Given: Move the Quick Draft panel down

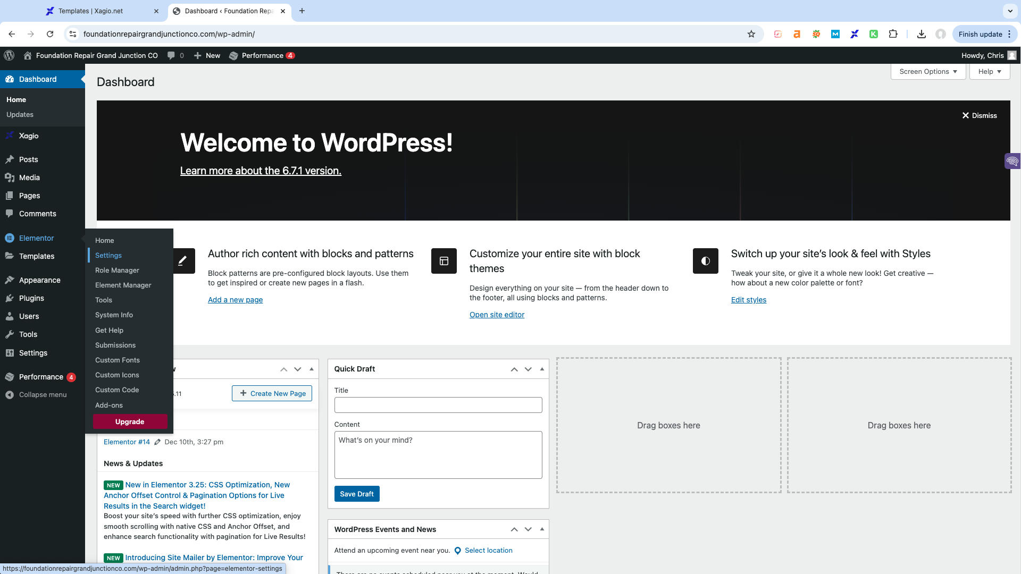Looking at the screenshot, I should pos(528,369).
